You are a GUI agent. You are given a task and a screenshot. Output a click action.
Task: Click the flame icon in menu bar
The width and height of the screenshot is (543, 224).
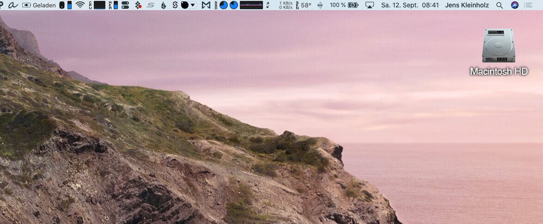click(163, 5)
